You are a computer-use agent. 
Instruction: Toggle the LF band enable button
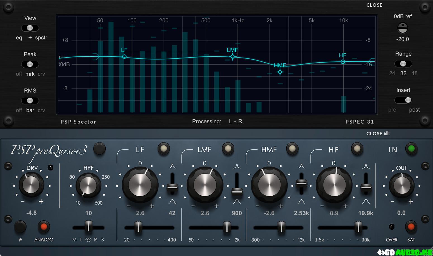163,149
